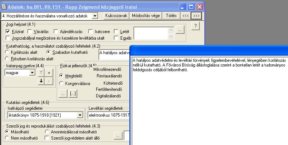288x145 pixels.
Task: Select Korlátozás alatt radio button
Action: [7, 52]
